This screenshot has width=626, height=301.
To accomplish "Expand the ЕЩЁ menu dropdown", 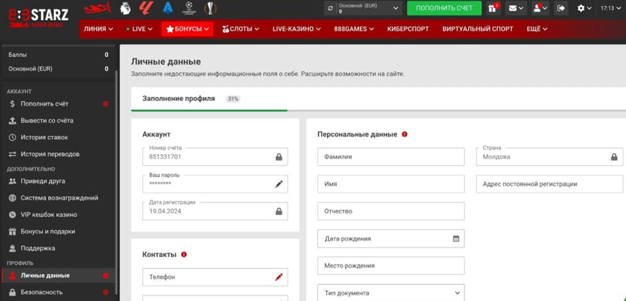I will 537,29.
